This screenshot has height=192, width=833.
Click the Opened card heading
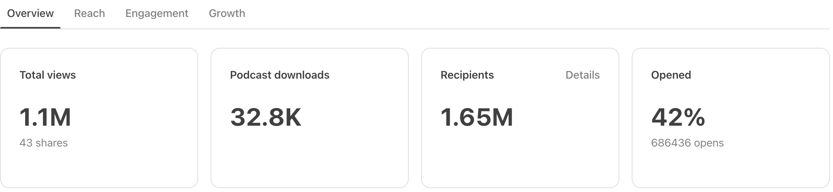(671, 75)
